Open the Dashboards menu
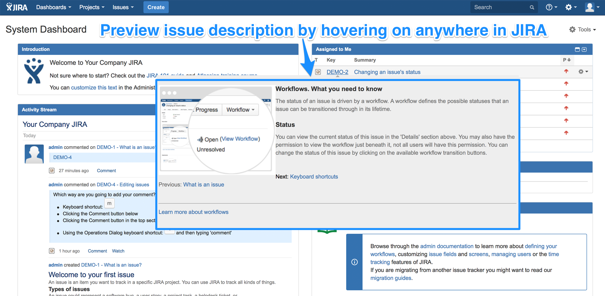The height and width of the screenshot is (296, 605). click(x=54, y=7)
